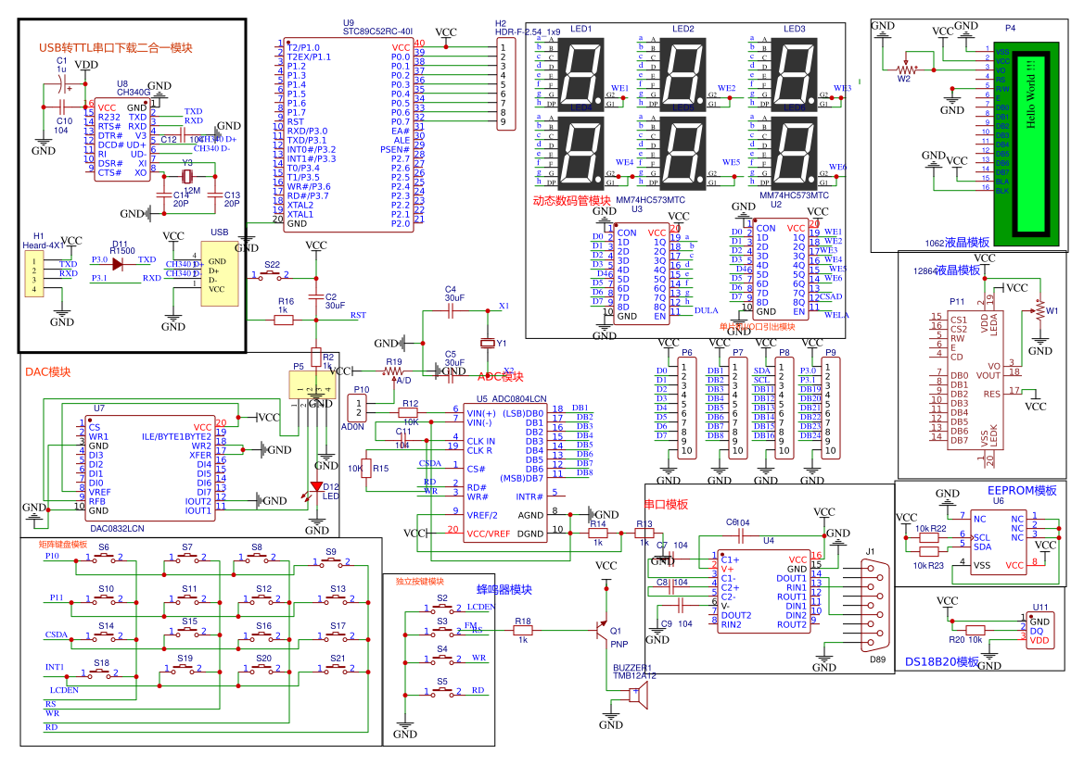This screenshot has width=1084, height=766.
Task: Click the yellow P5 connector block
Action: click(313, 384)
